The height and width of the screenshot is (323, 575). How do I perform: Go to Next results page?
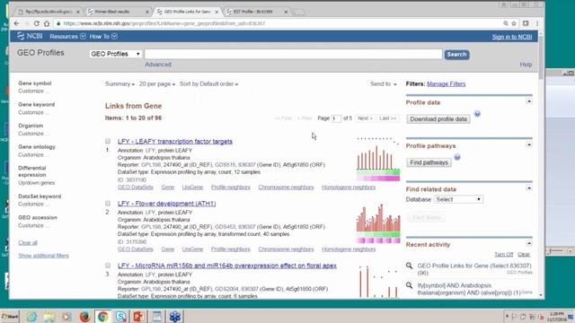(x=365, y=118)
